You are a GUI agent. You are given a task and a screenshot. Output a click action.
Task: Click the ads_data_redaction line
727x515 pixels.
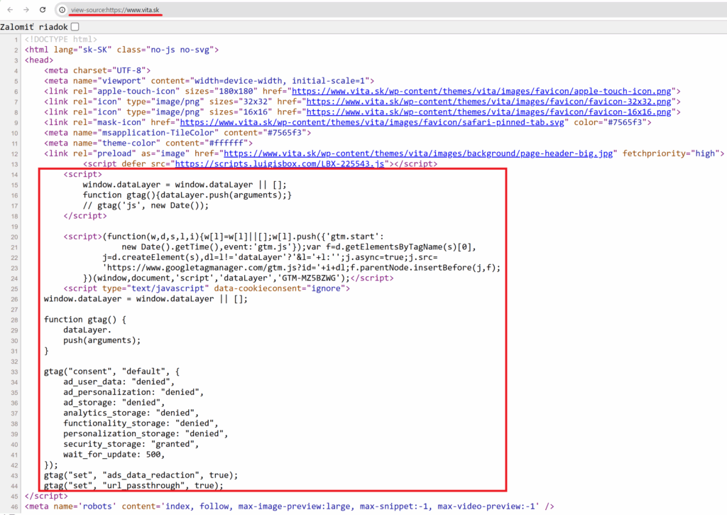[141, 475]
